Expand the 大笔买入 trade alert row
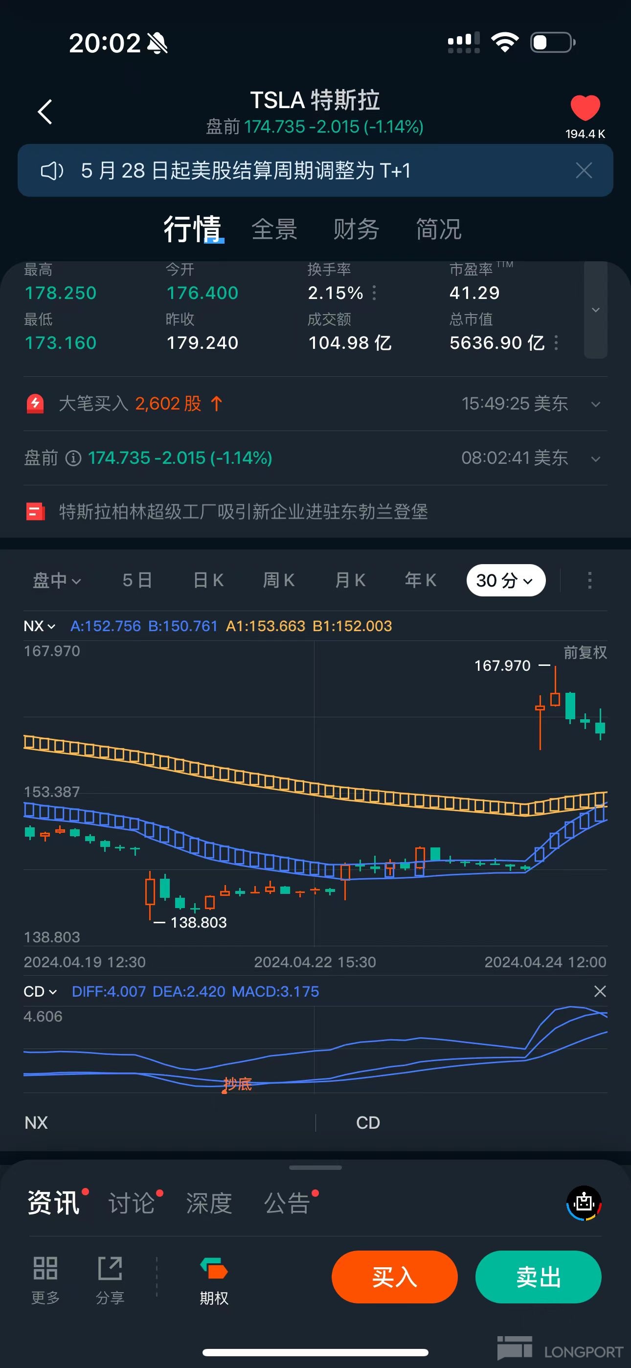631x1368 pixels. pyautogui.click(x=595, y=404)
